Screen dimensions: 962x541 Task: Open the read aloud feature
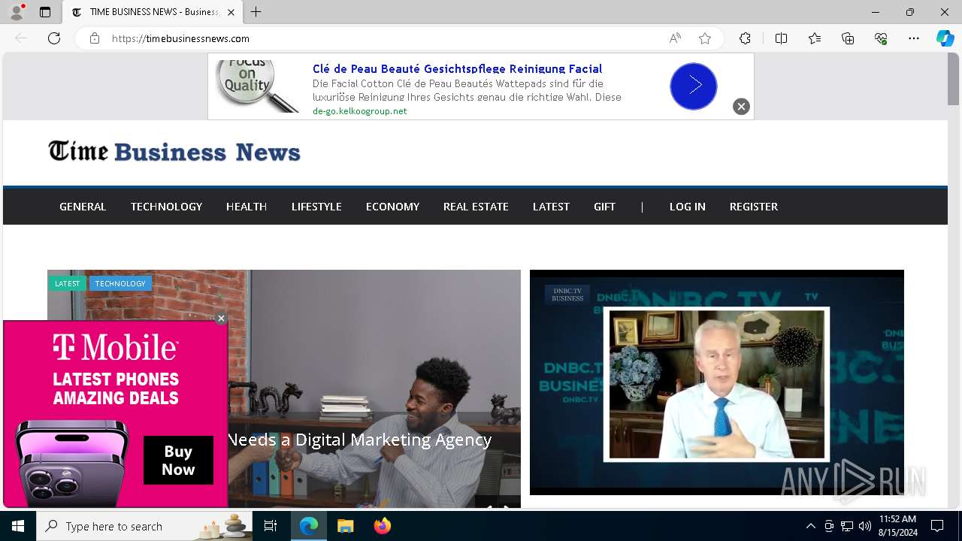tap(675, 38)
